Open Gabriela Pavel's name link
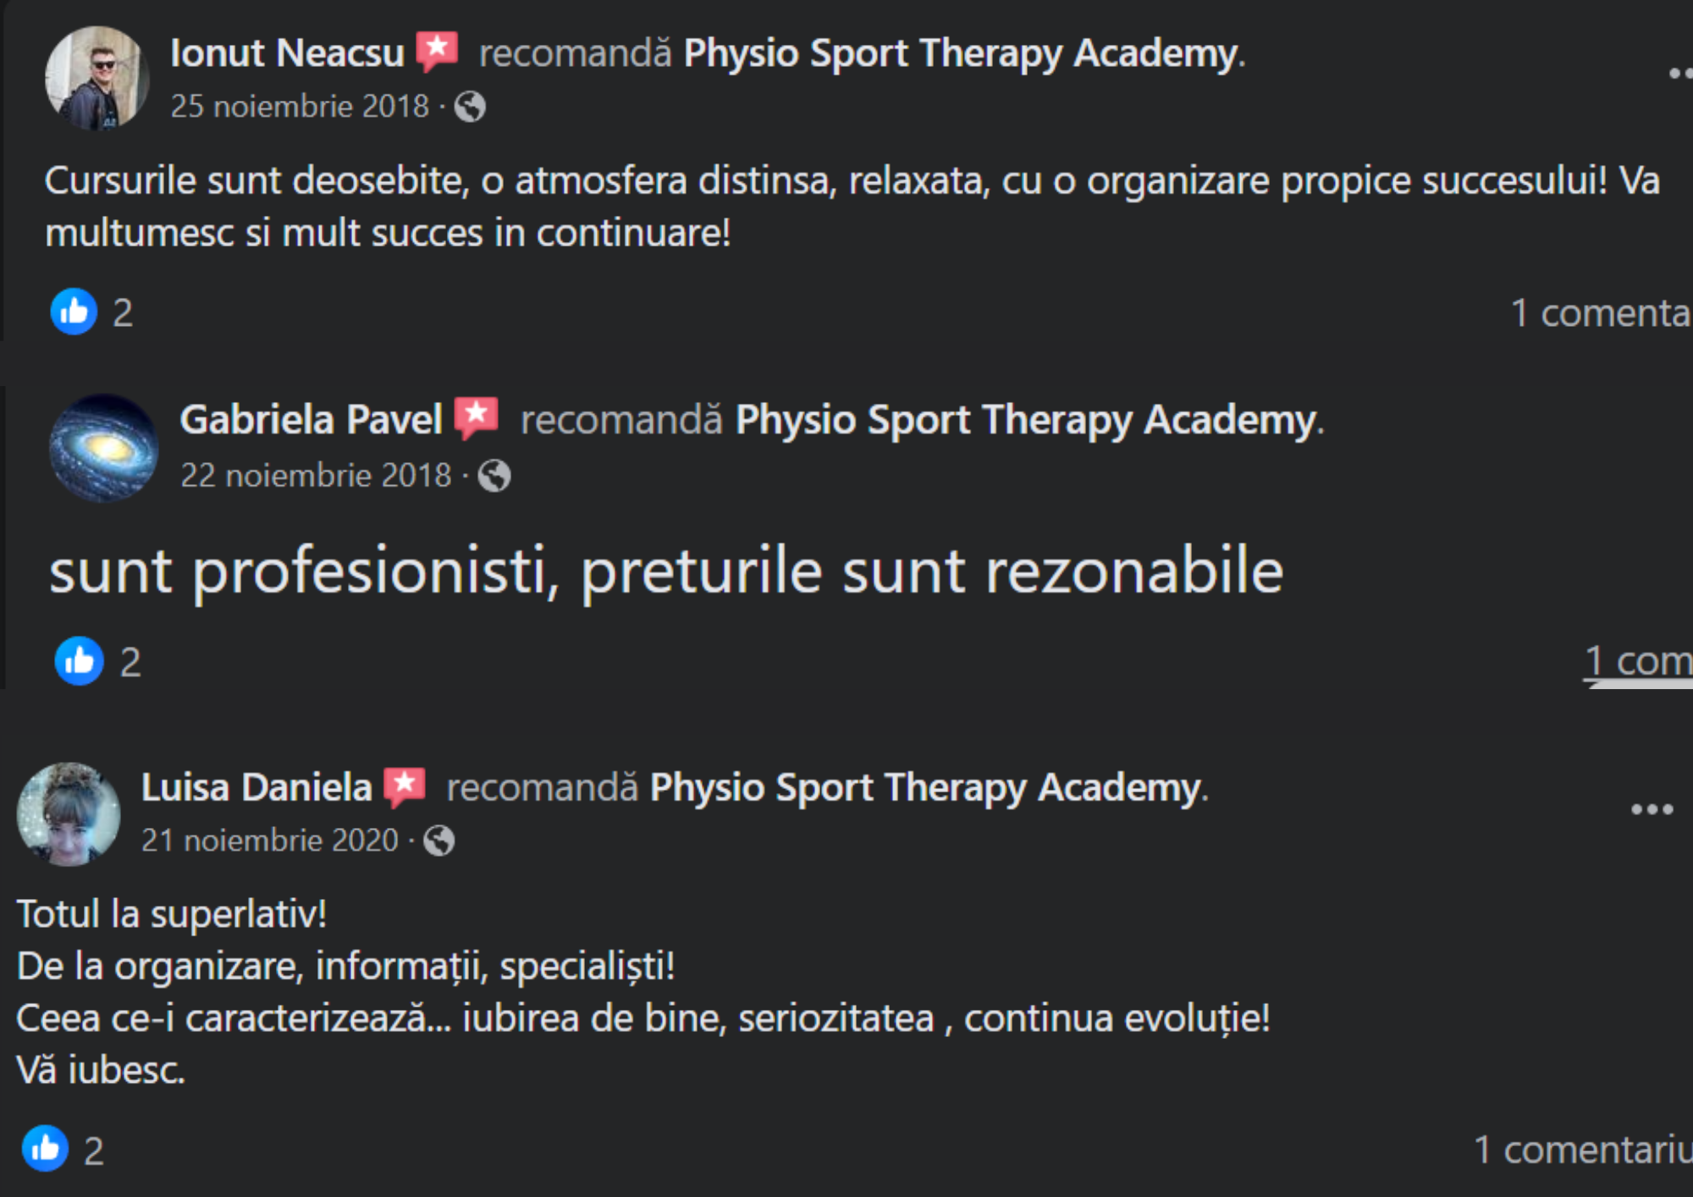Image resolution: width=1693 pixels, height=1197 pixels. 311,419
